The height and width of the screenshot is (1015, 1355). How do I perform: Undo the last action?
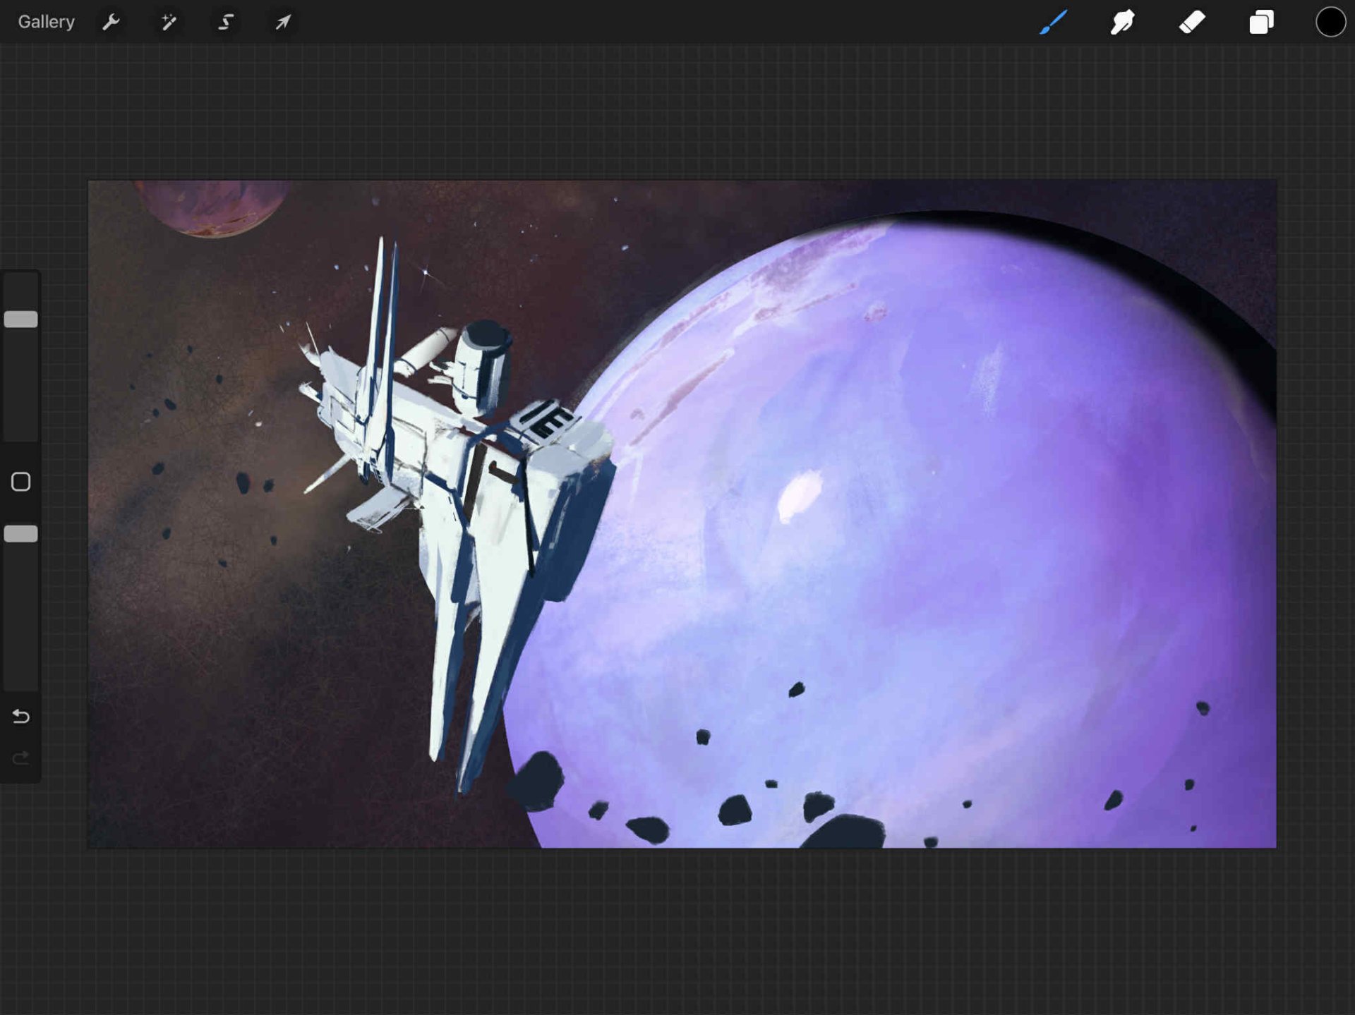[21, 717]
